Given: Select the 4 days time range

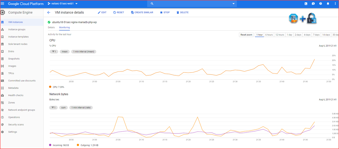Looking at the screenshot, I should click(x=307, y=35).
